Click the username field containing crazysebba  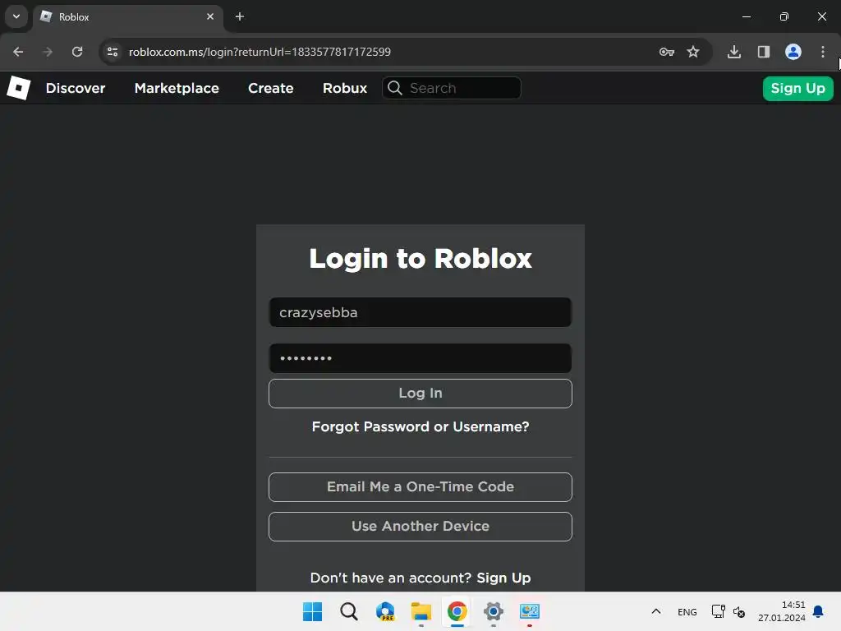[x=420, y=312]
